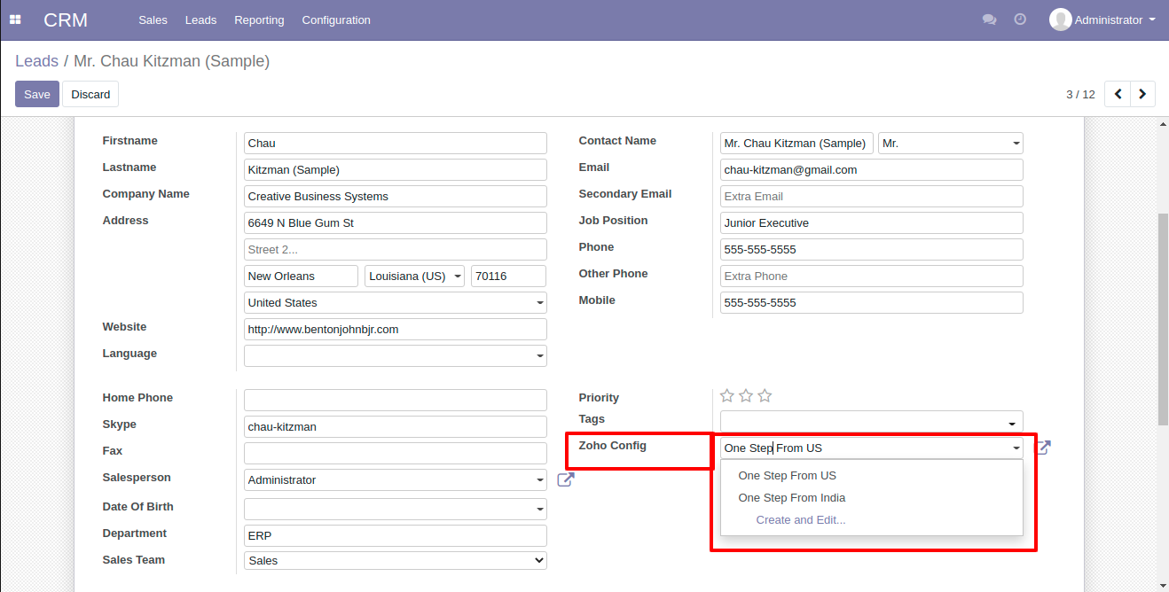
Task: Open the conversations chat icon
Action: 989,19
